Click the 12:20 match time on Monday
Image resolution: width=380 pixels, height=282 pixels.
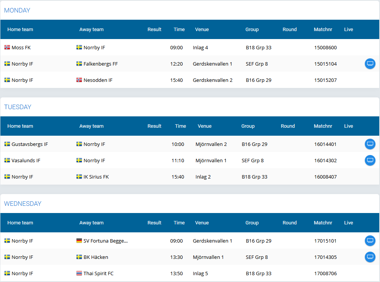click(177, 64)
